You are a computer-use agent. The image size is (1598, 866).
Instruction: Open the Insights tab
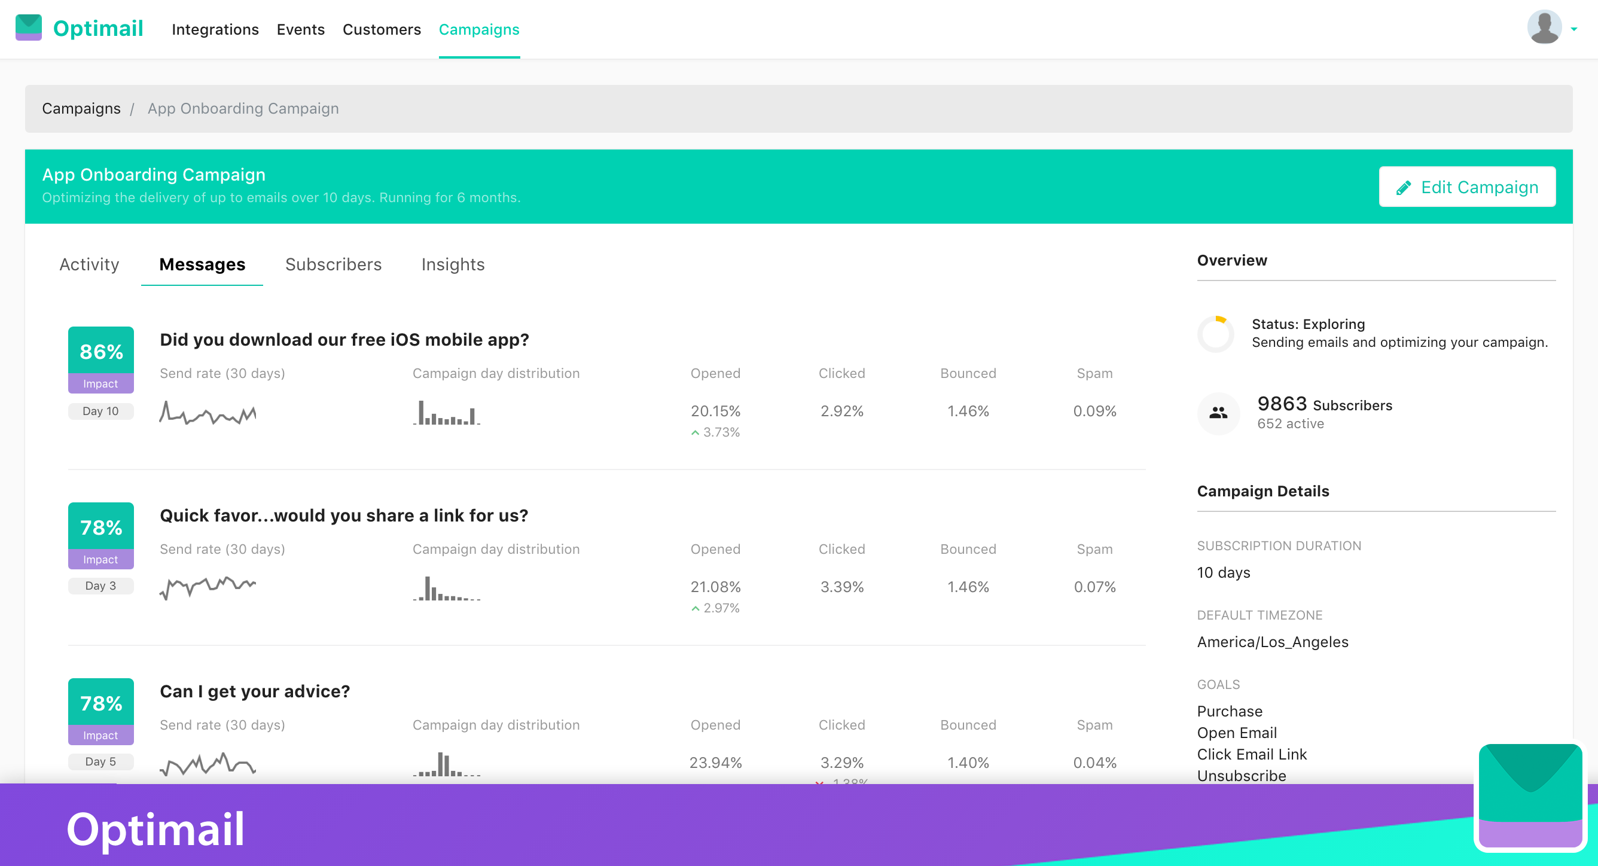(x=453, y=264)
